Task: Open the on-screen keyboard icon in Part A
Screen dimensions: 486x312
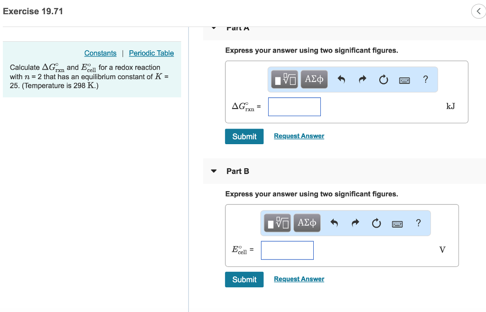Action: [x=404, y=80]
